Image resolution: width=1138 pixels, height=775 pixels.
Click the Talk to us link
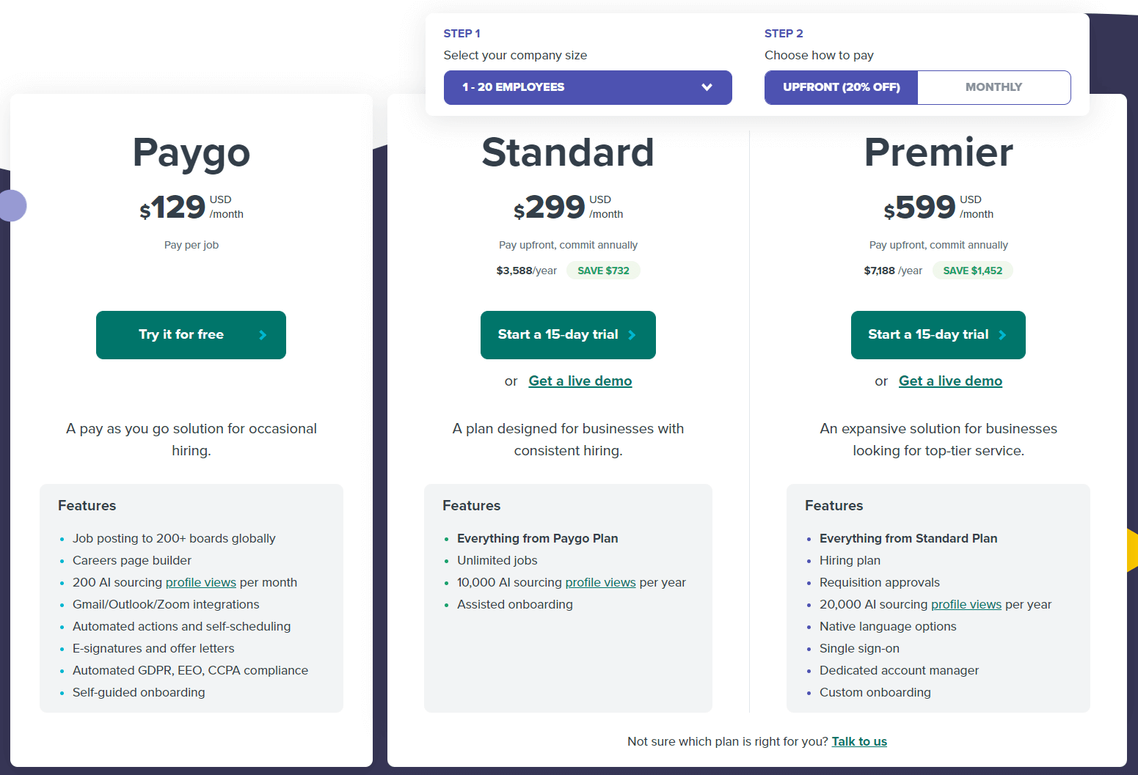click(859, 742)
